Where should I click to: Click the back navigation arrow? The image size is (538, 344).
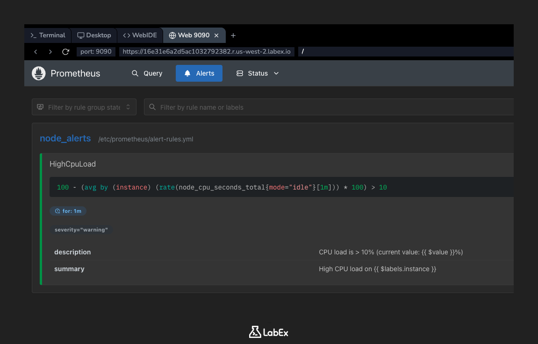click(x=36, y=52)
